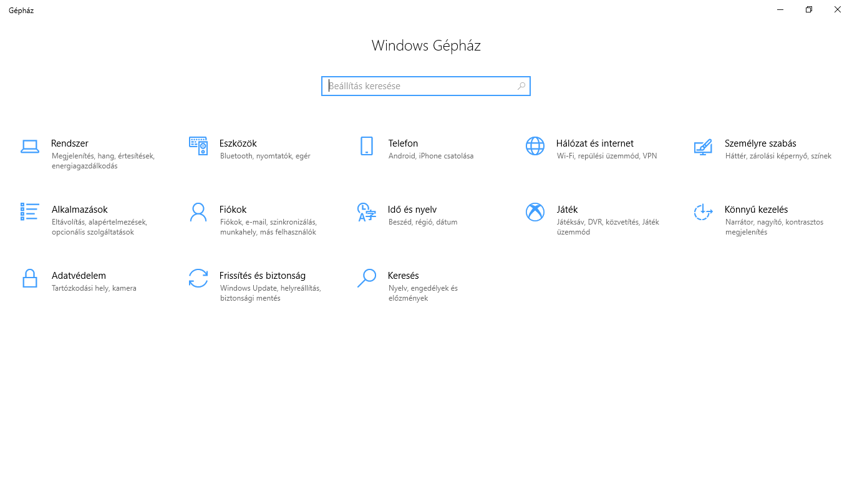Click text "Játéksáv, DVR, közvetítés, Játék üzemmód"
The height and width of the screenshot is (479, 852).
608,227
